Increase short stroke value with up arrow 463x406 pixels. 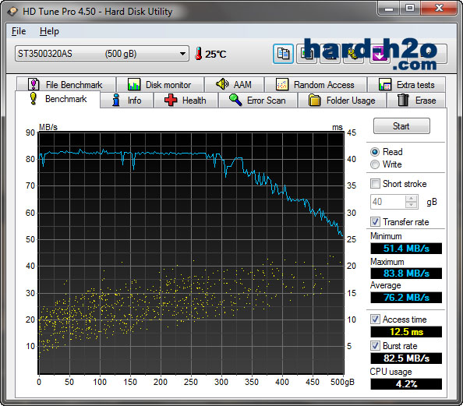pos(411,198)
